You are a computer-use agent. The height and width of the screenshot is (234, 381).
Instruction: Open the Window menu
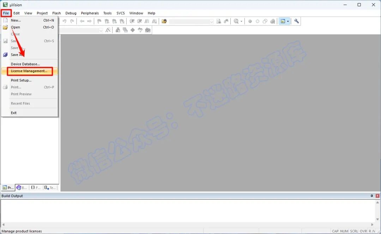pyautogui.click(x=136, y=13)
